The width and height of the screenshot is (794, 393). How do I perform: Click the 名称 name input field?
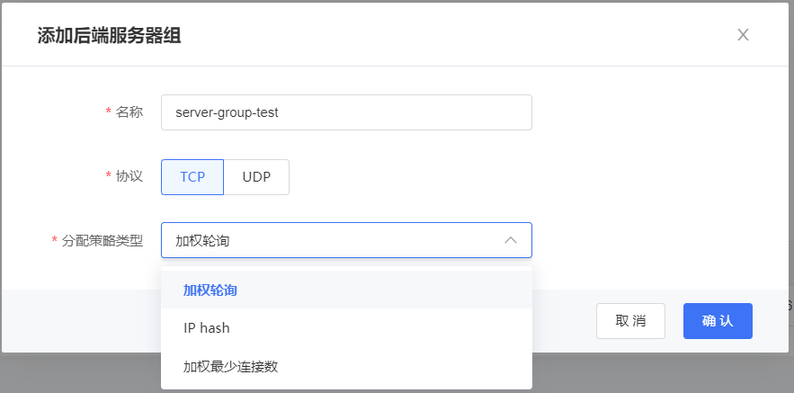(x=346, y=112)
